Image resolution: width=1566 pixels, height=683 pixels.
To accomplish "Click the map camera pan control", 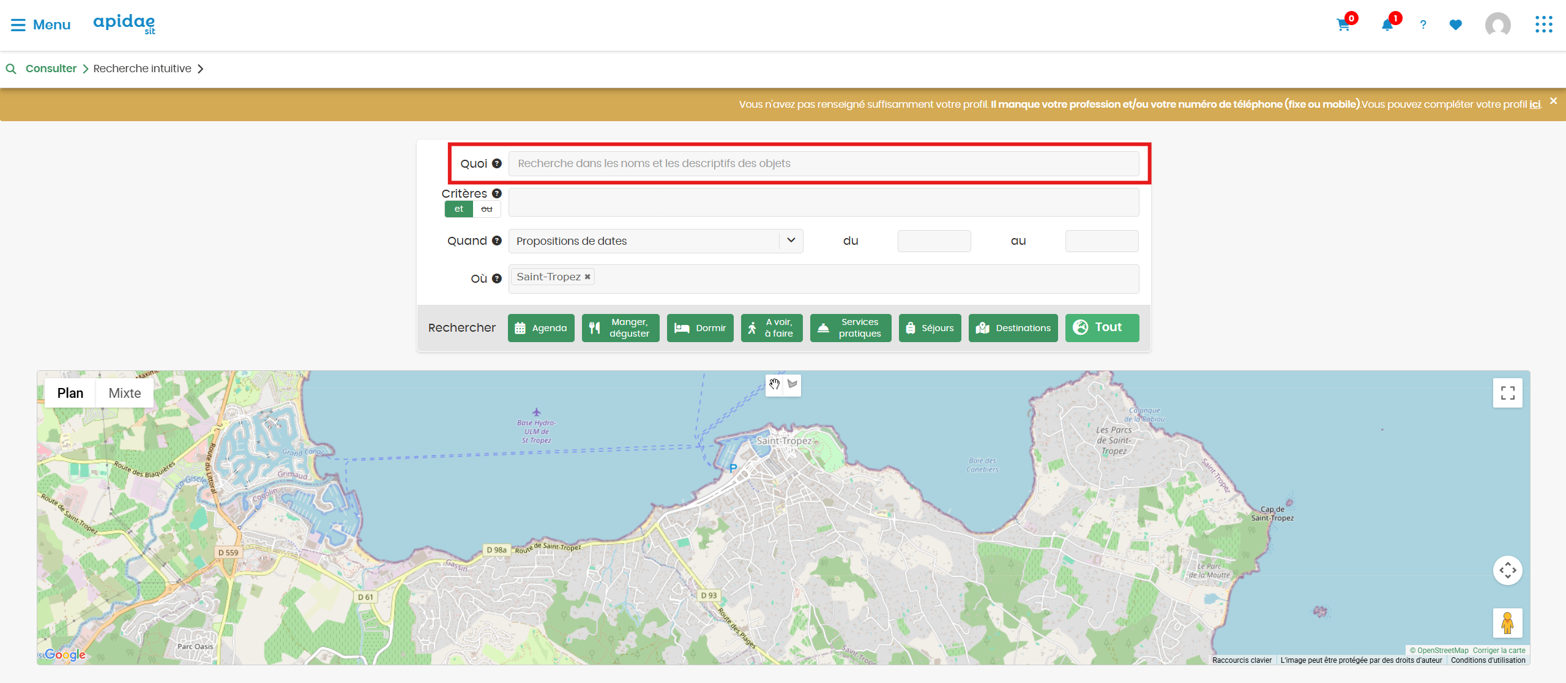I will click(x=1508, y=570).
